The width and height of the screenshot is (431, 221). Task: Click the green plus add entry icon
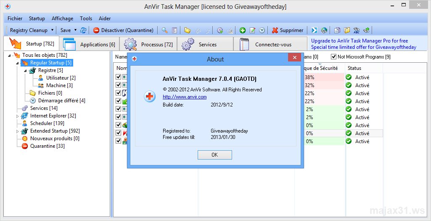click(243, 30)
